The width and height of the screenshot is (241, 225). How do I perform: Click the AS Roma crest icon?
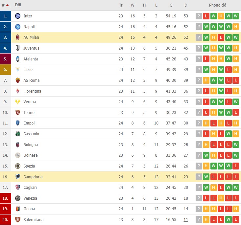[18, 80]
